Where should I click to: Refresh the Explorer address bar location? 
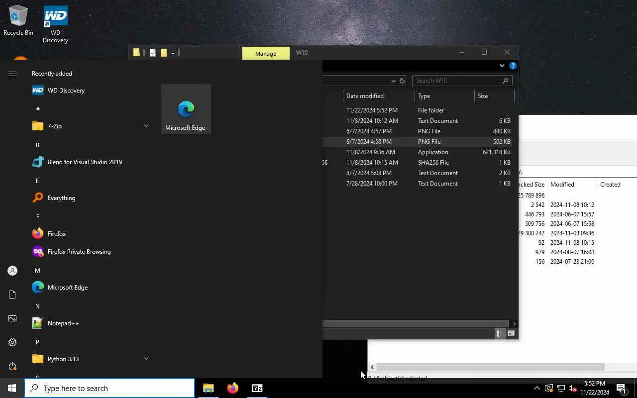pyautogui.click(x=402, y=81)
